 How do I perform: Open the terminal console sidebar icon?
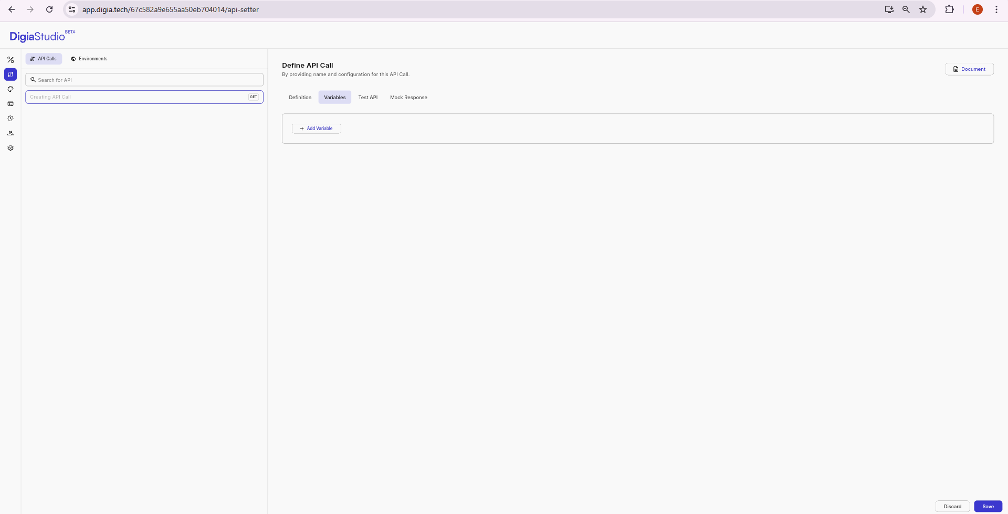coord(10,104)
